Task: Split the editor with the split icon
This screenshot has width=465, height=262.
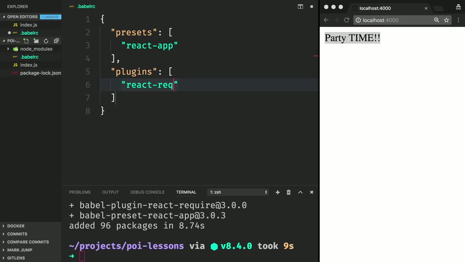Action: tap(300, 7)
